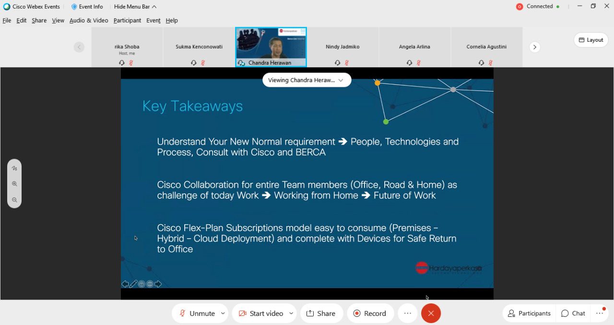This screenshot has width=614, height=325.
Task: Start recording the event
Action: 370,313
